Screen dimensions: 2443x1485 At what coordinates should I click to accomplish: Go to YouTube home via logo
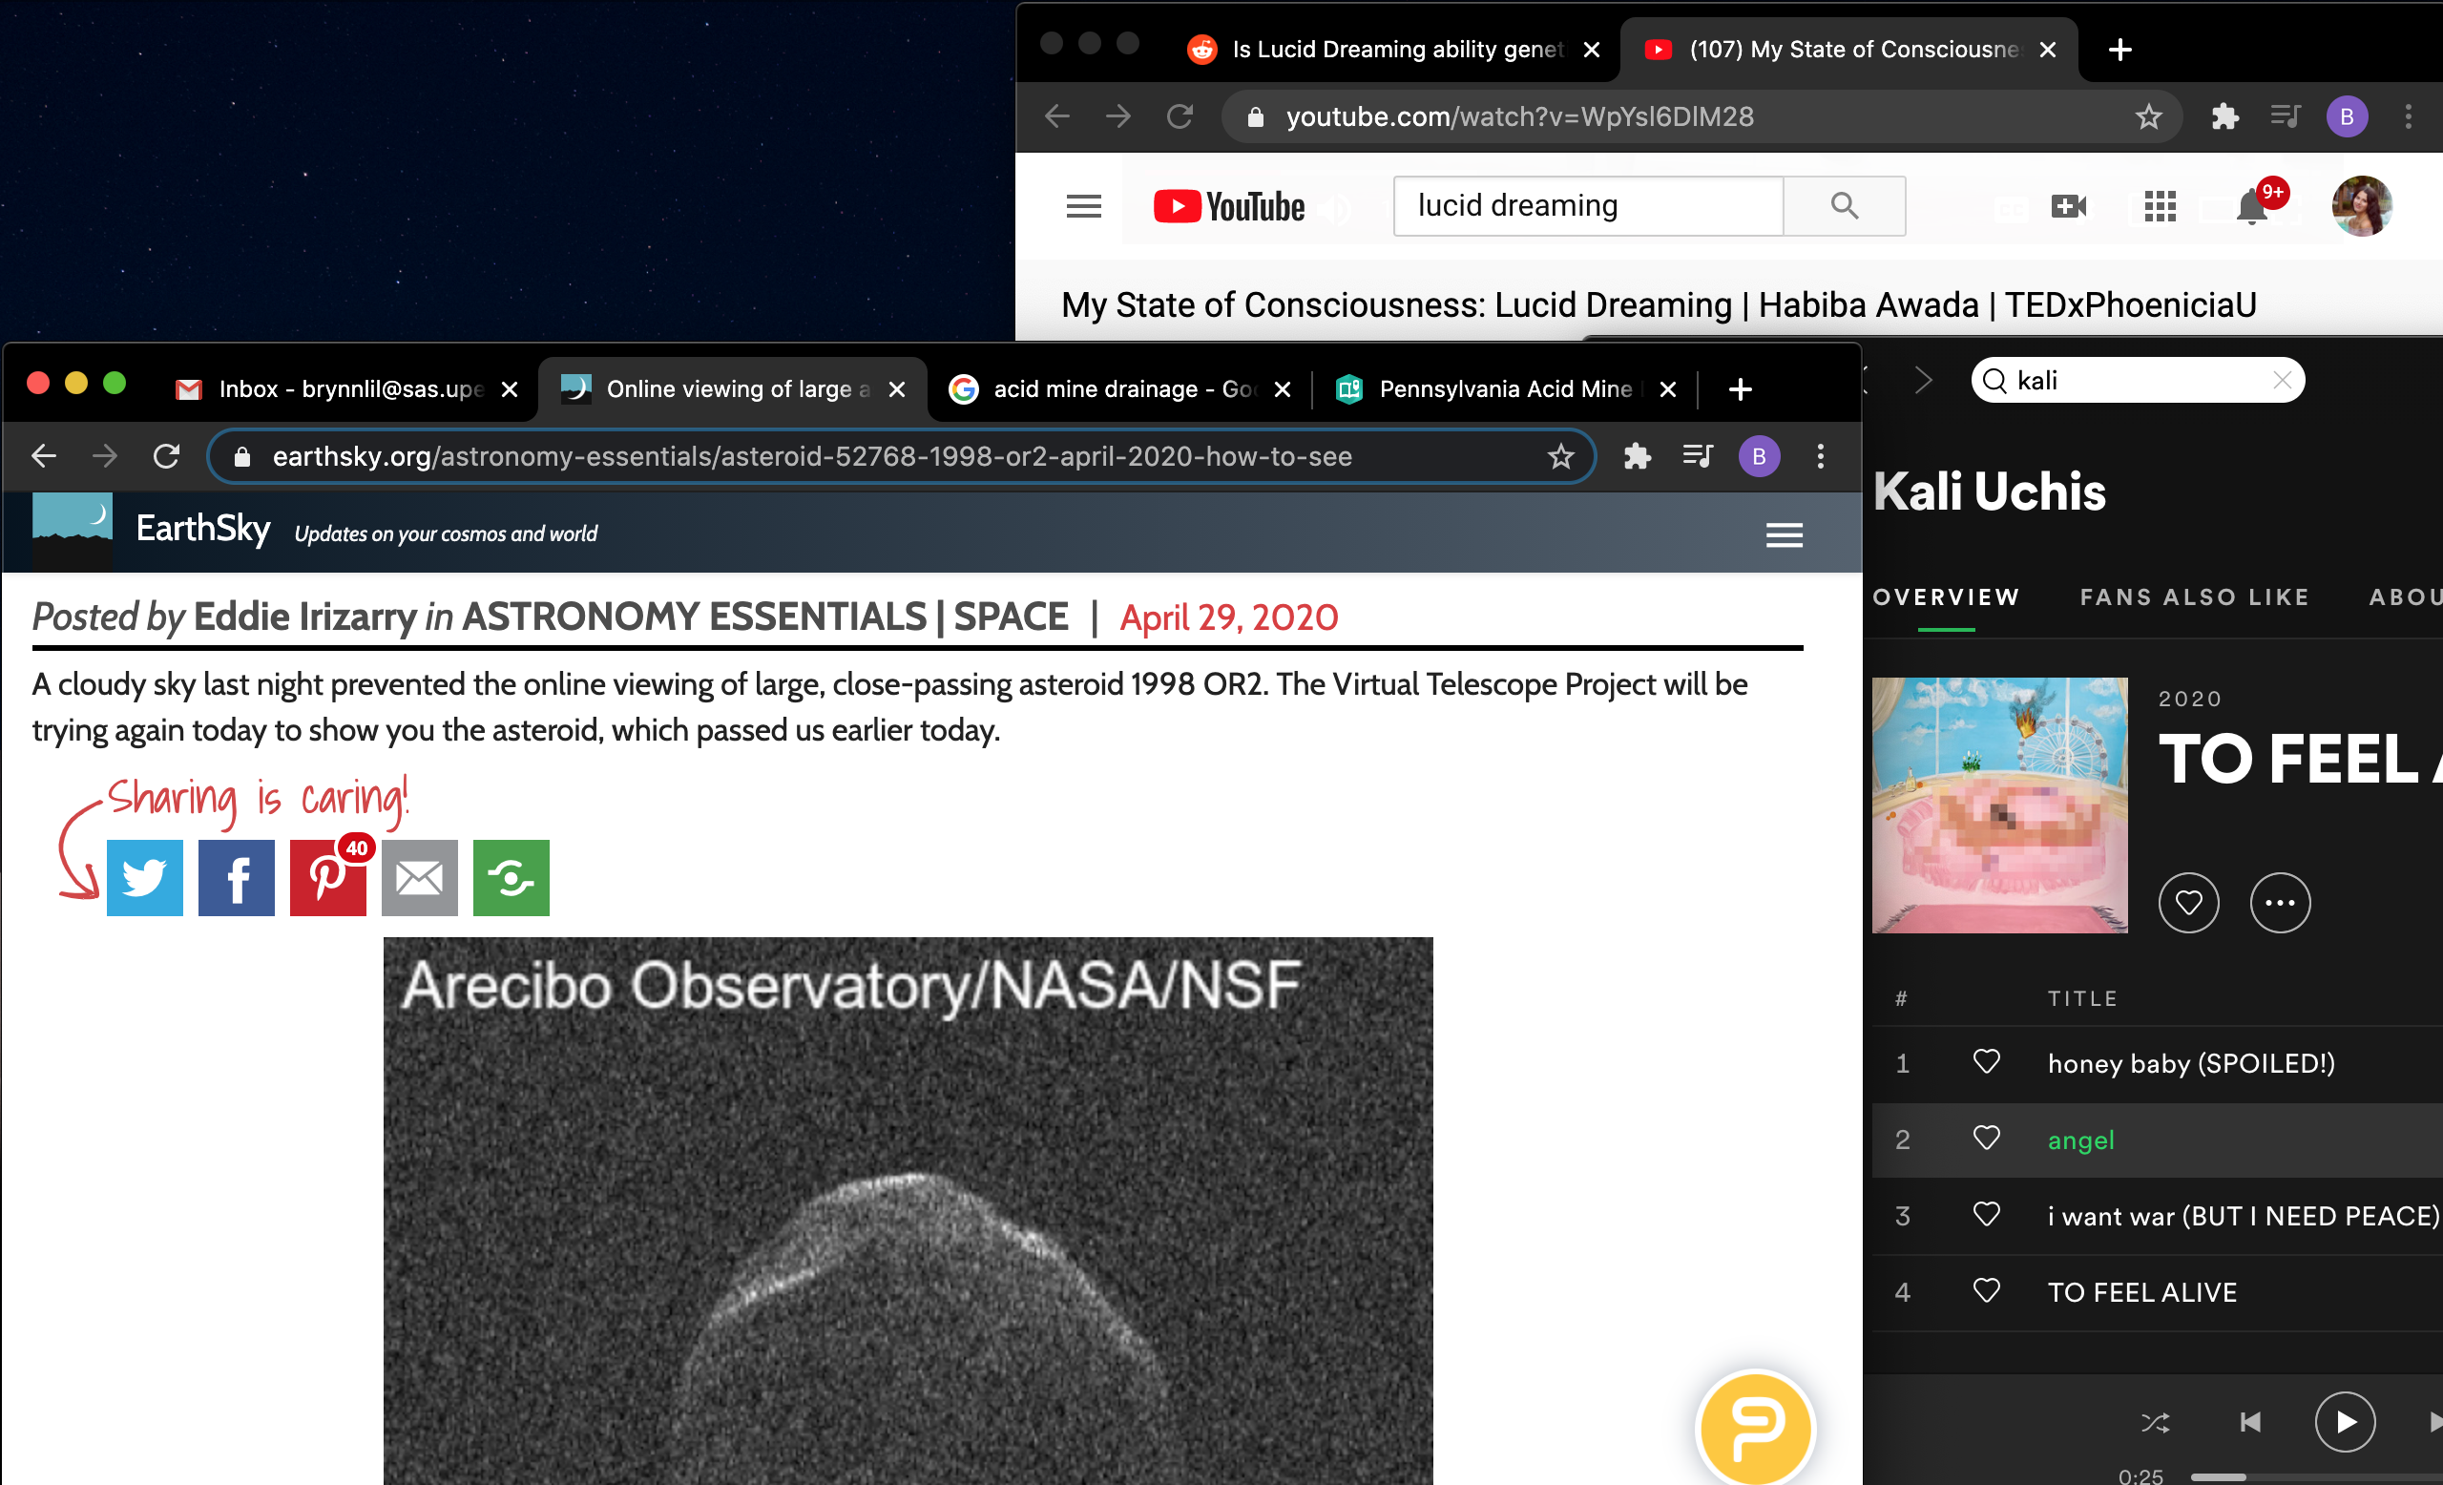pos(1228,206)
